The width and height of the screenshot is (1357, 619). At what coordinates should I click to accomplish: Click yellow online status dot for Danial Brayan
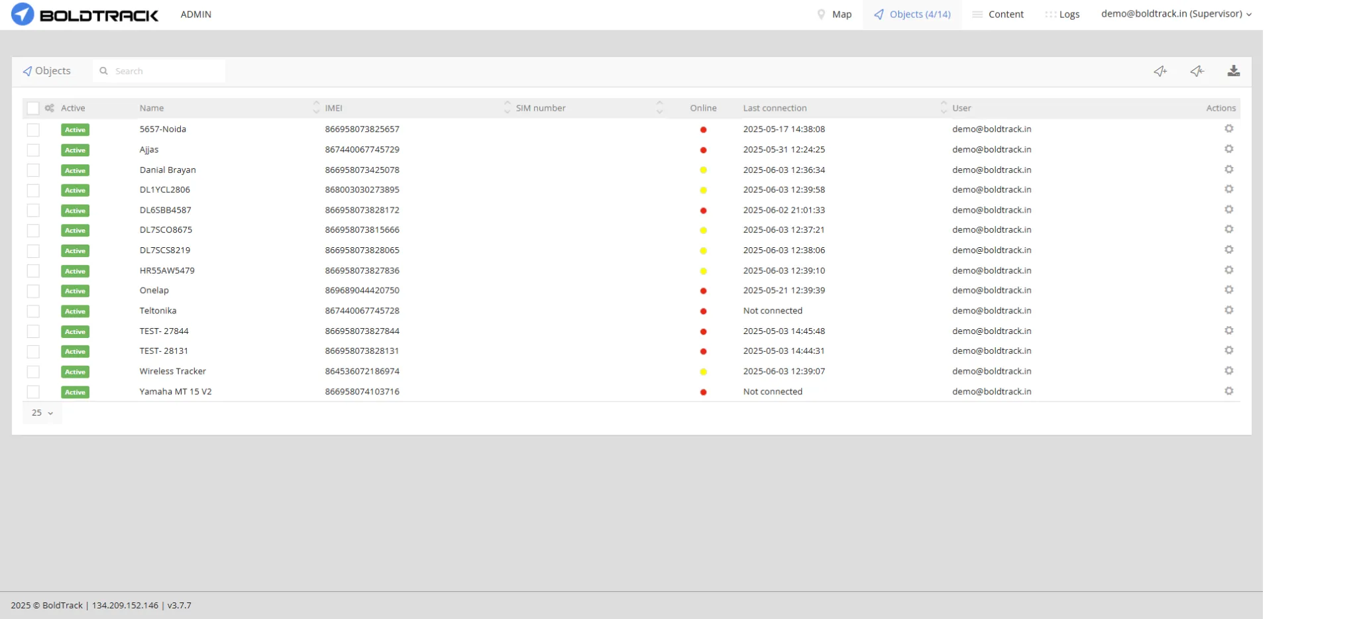coord(703,170)
